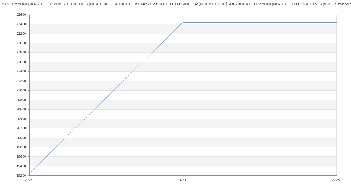
Task: Click the 2025 x-axis label
Action: (x=335, y=180)
